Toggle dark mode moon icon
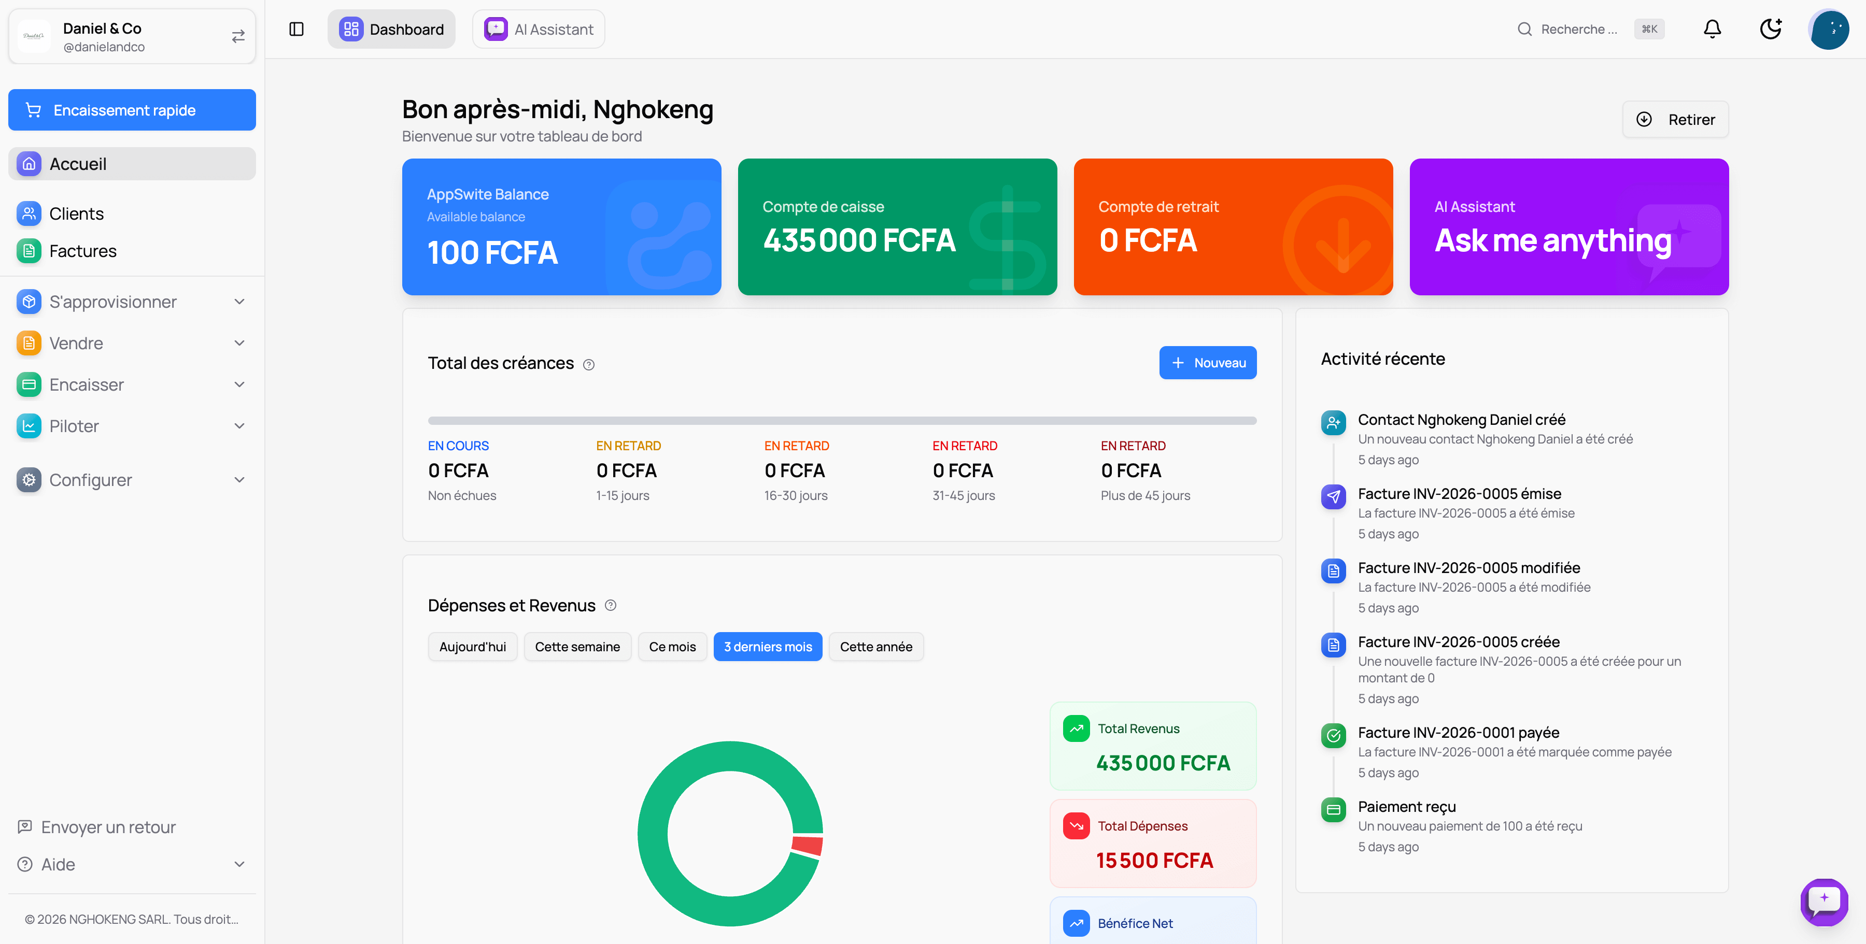Viewport: 1866px width, 944px height. (1771, 29)
